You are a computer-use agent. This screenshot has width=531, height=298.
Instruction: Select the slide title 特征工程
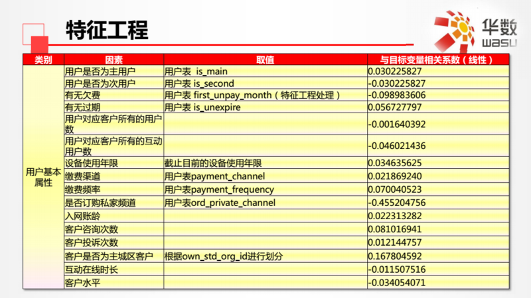(107, 30)
